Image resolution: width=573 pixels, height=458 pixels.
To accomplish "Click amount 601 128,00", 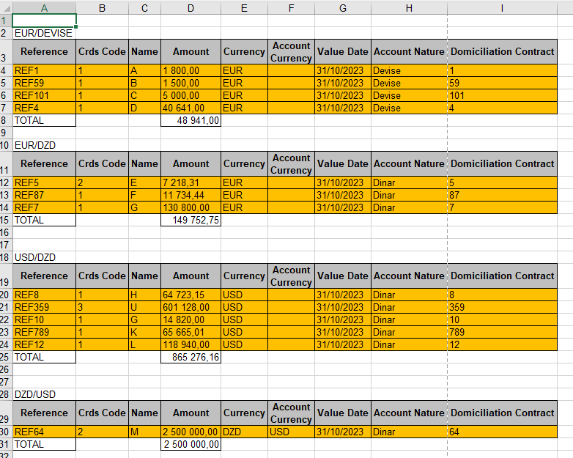I will 191,307.
